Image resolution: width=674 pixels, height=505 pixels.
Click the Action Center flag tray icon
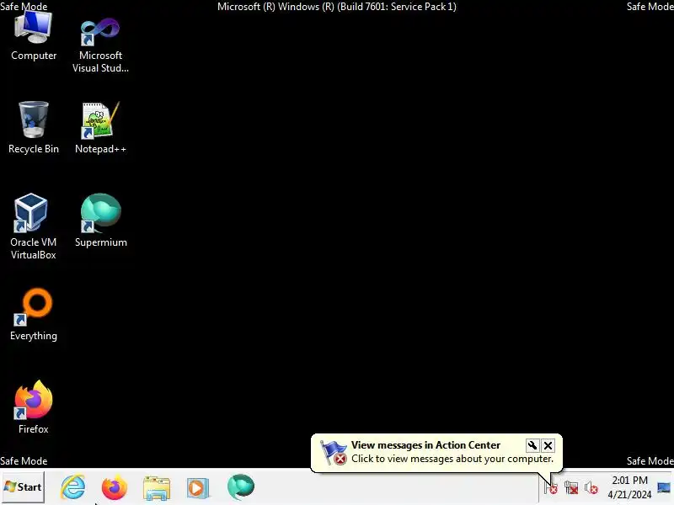[551, 487]
